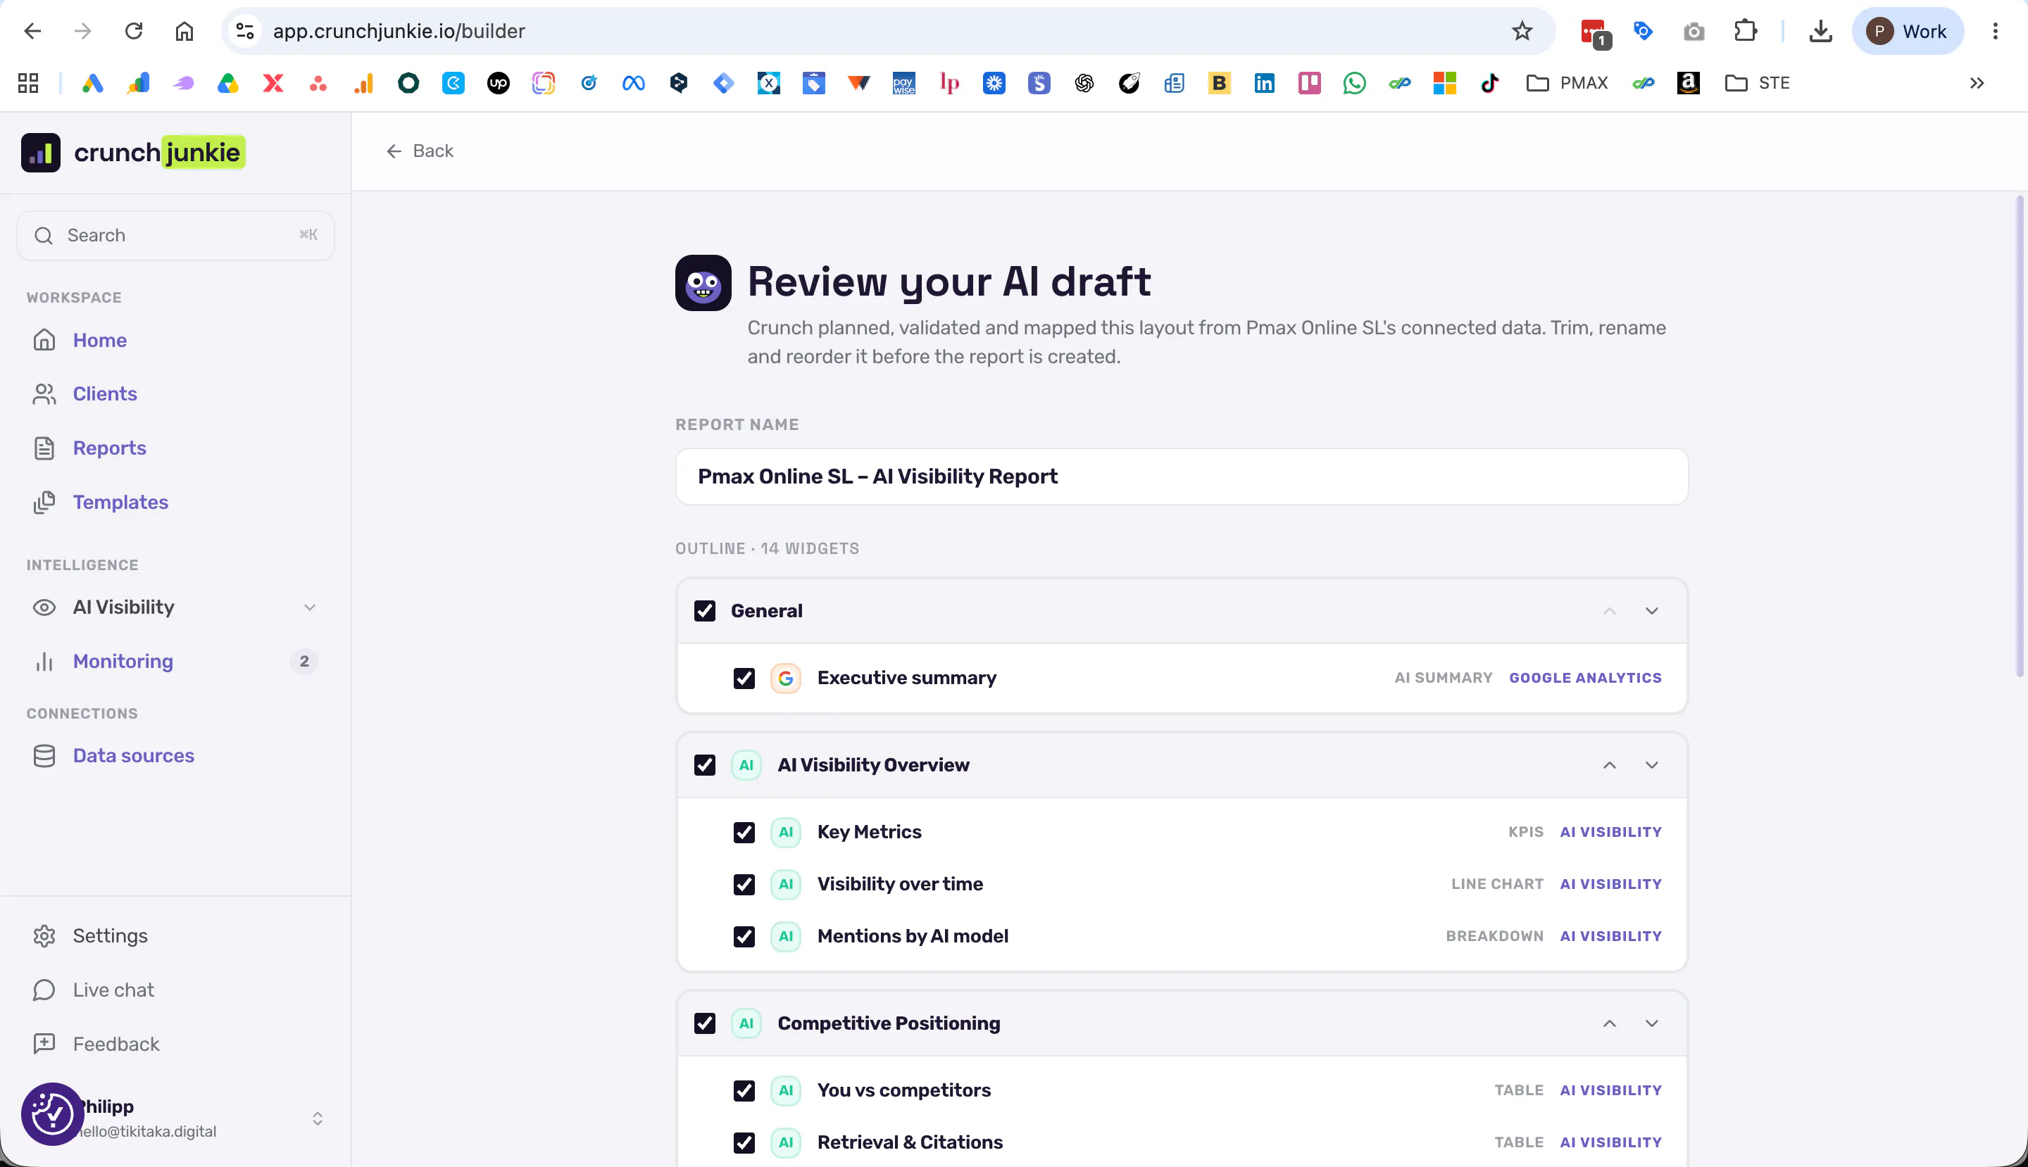The width and height of the screenshot is (2028, 1167).
Task: Open the Meta bookmark icon
Action: pos(634,82)
